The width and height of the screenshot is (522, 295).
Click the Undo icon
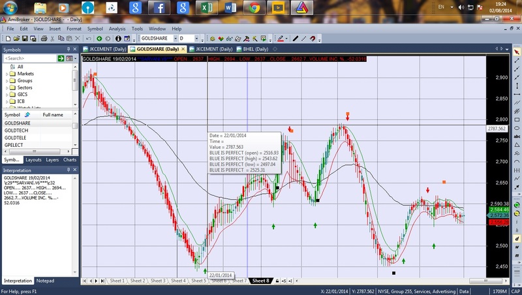89,39
